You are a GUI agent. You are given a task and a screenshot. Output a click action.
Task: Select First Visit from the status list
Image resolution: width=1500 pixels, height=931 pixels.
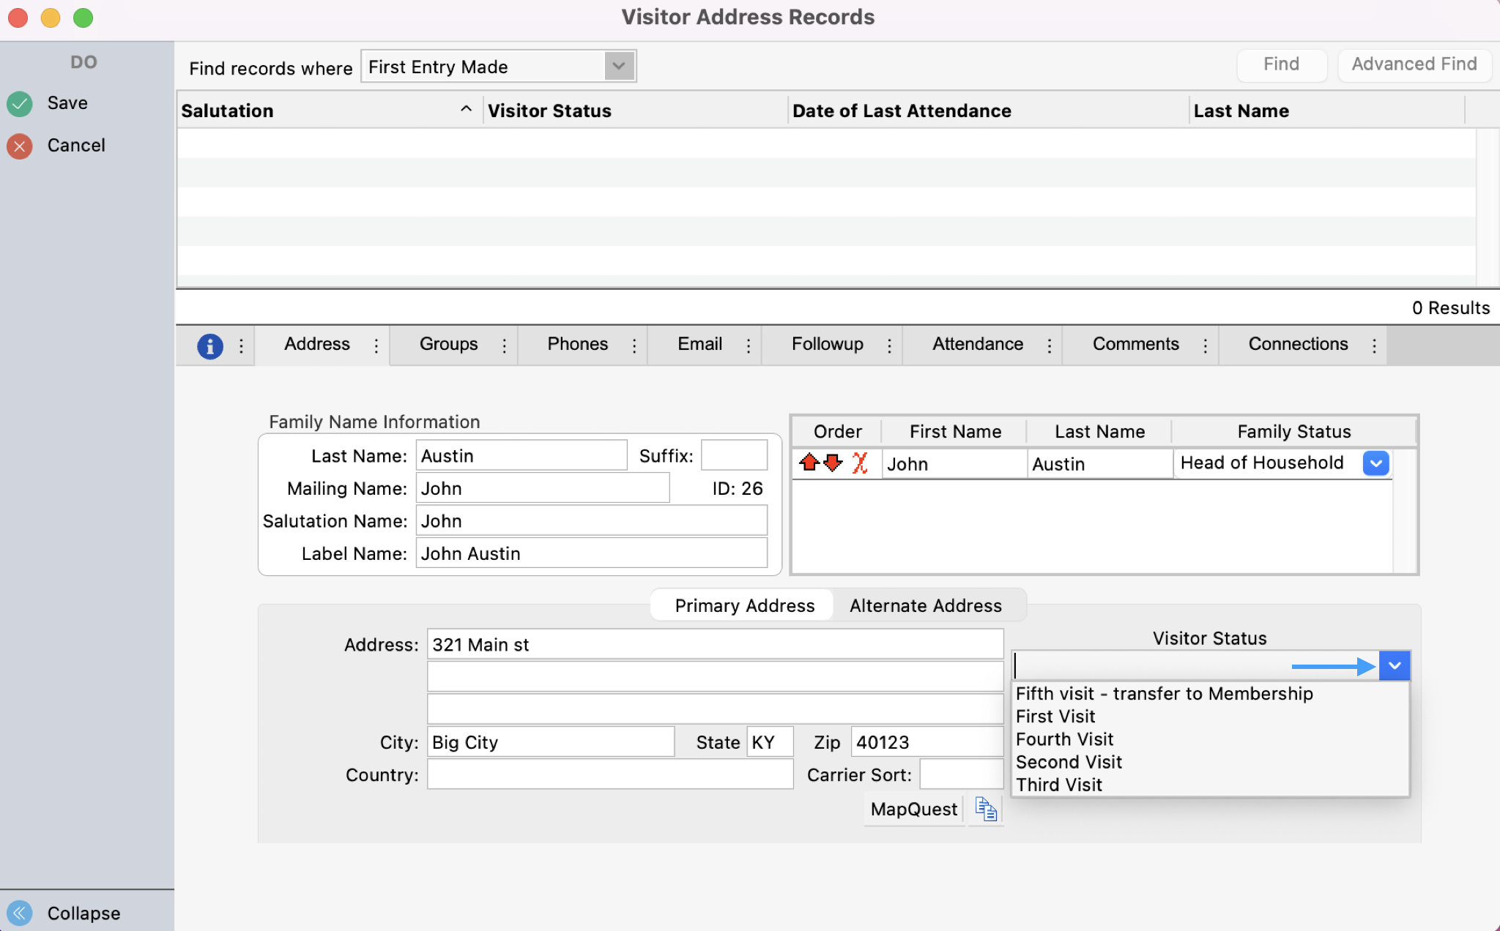click(x=1055, y=716)
